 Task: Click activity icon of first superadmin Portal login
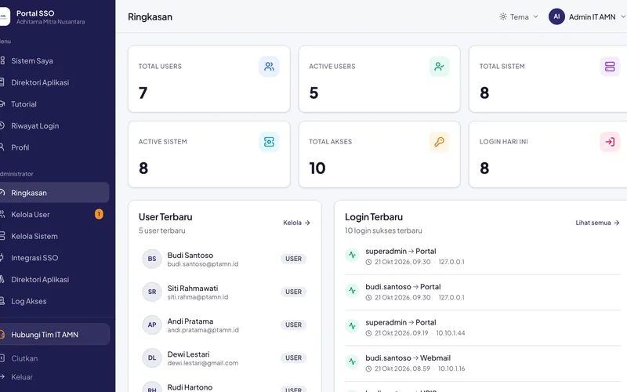pyautogui.click(x=352, y=255)
